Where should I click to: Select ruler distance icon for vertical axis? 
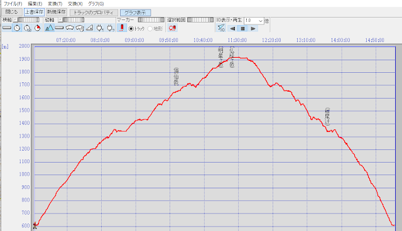(59, 28)
